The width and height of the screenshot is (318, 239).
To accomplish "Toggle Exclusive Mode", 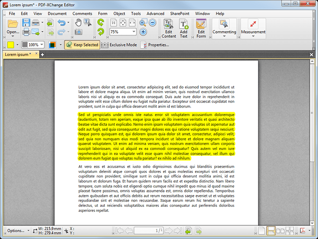I will 119,45.
